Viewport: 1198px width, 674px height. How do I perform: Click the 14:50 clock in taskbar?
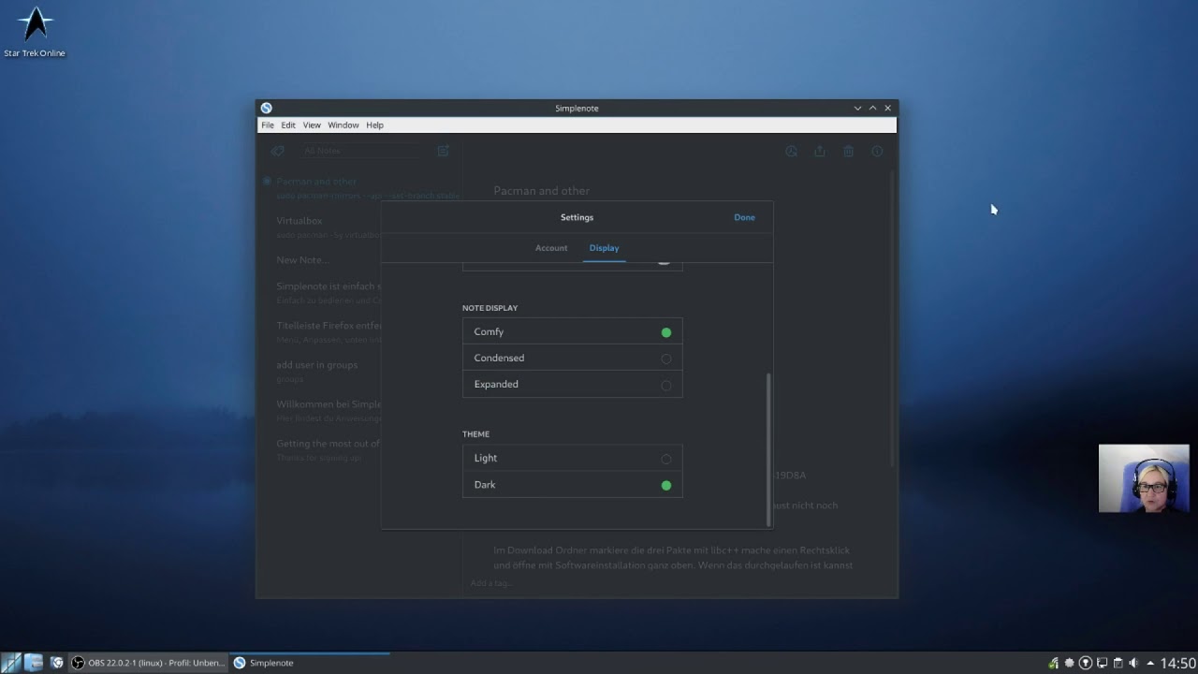pos(1177,663)
